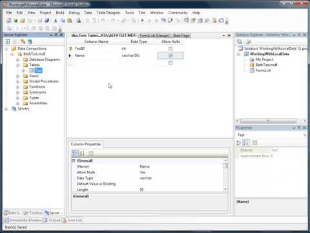Collapse the (General) section in Column Properties
This screenshot has width=310, height=233.
[x=74, y=161]
